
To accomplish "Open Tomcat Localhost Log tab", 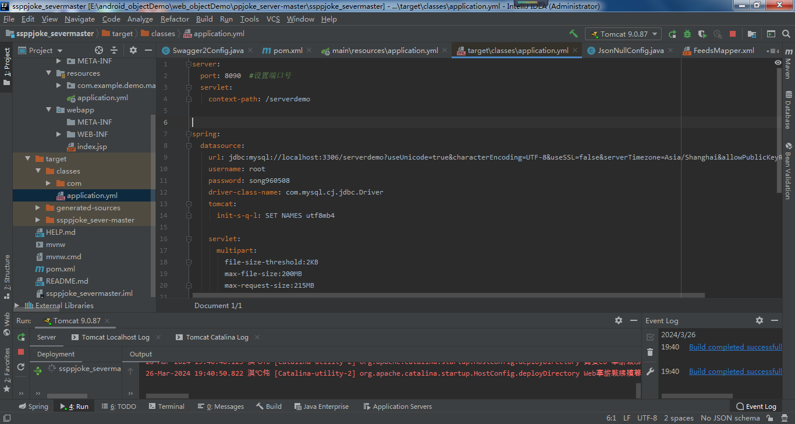I will [x=115, y=337].
